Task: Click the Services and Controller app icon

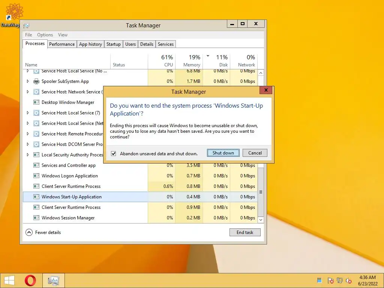Action: [36, 165]
